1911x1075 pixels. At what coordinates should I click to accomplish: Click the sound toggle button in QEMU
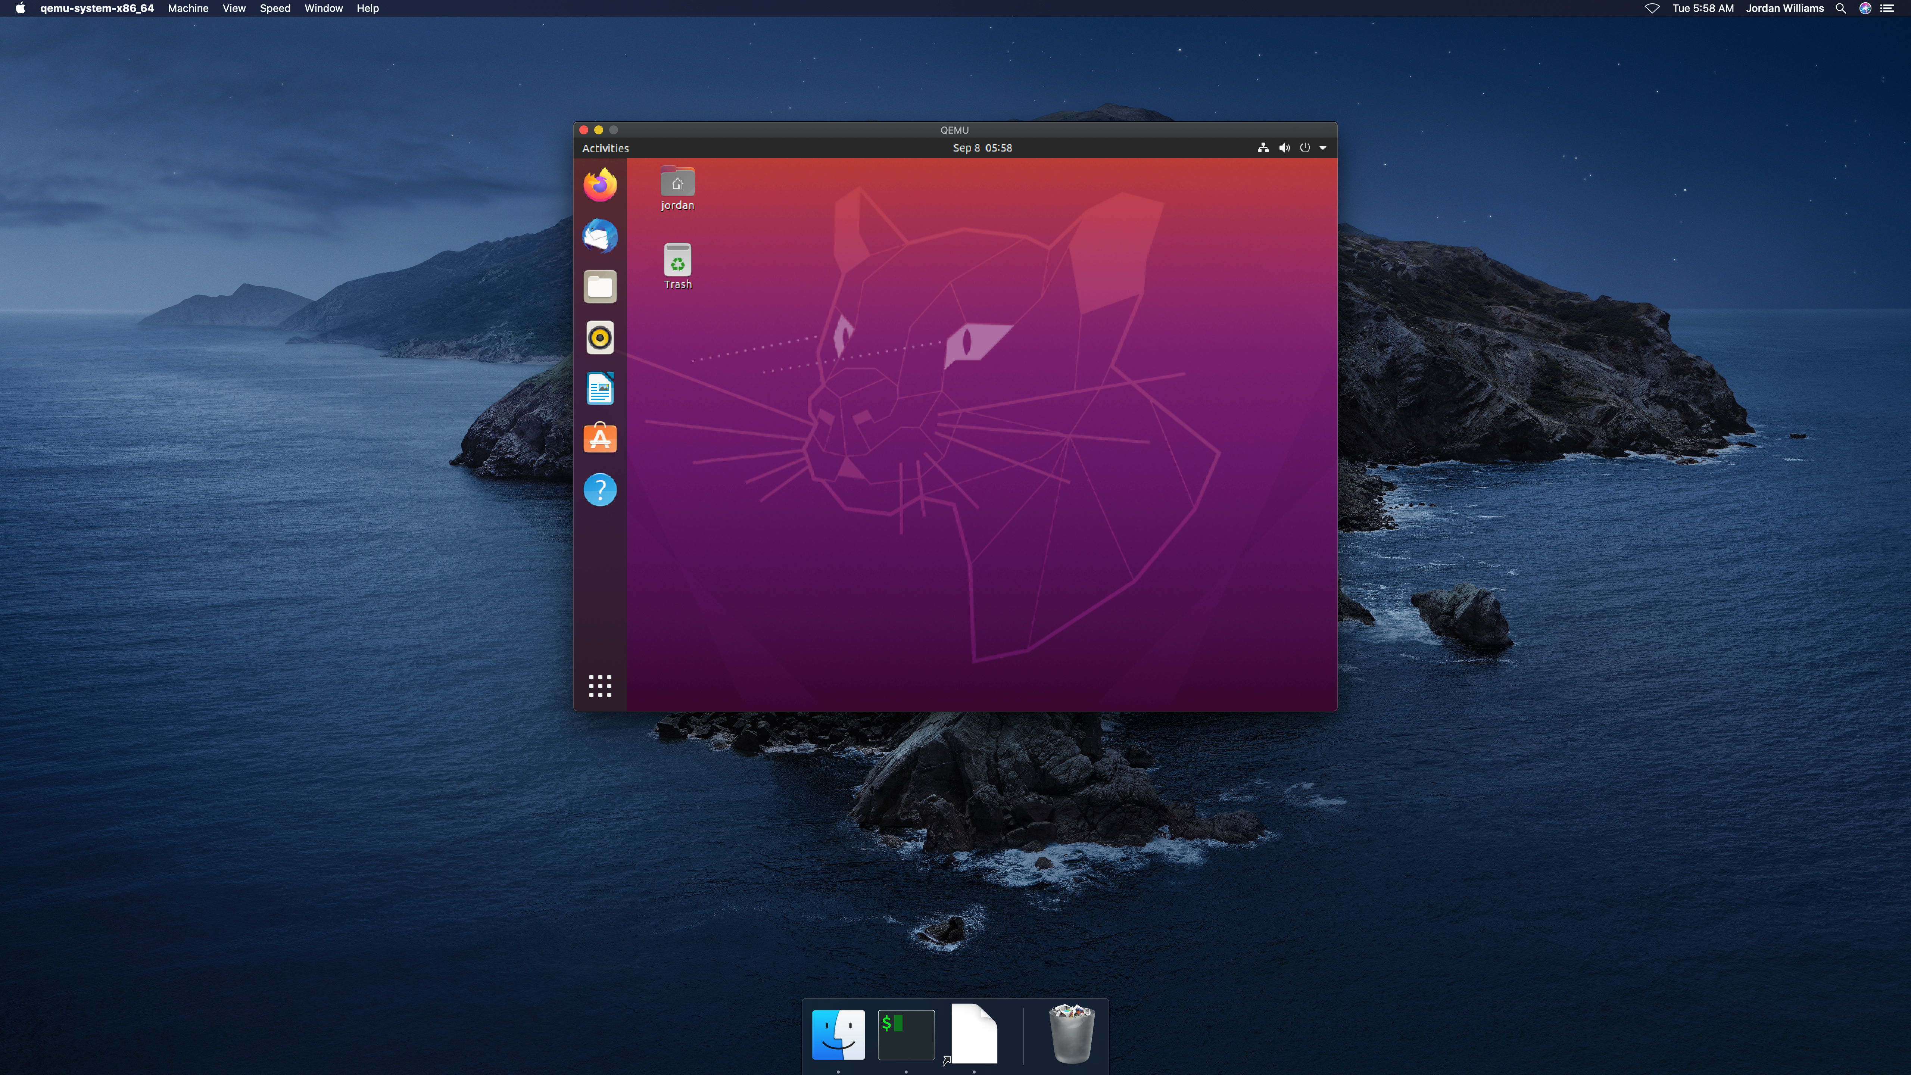1284,147
